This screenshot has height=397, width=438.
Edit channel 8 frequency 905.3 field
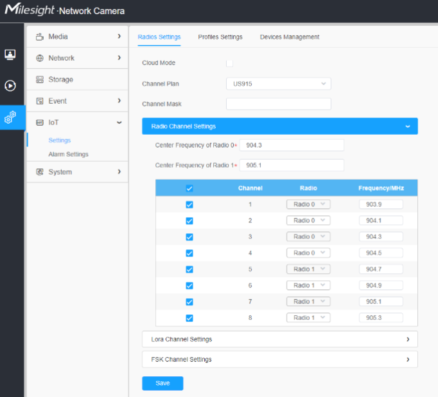coord(381,318)
